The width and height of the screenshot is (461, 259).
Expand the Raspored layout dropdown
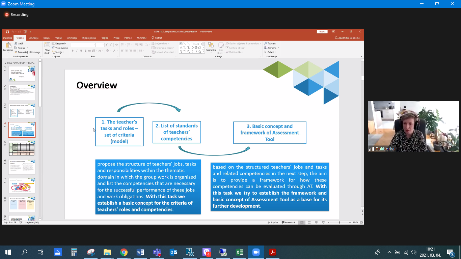pyautogui.click(x=59, y=44)
